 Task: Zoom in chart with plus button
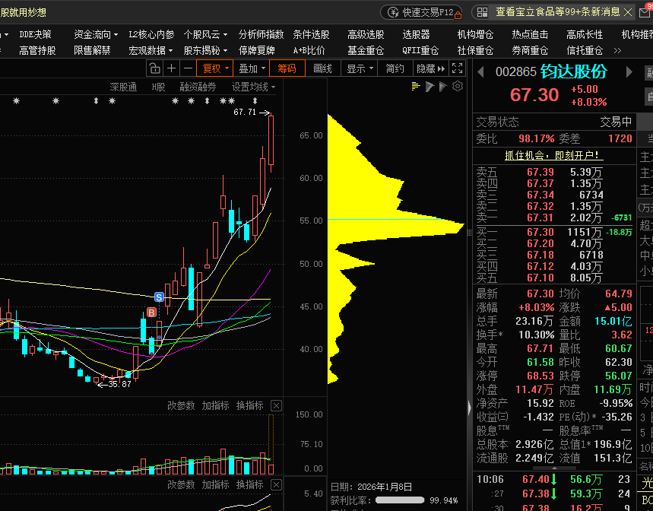[171, 68]
